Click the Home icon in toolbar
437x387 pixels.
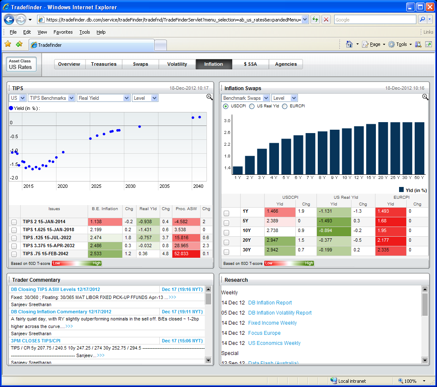[349, 44]
